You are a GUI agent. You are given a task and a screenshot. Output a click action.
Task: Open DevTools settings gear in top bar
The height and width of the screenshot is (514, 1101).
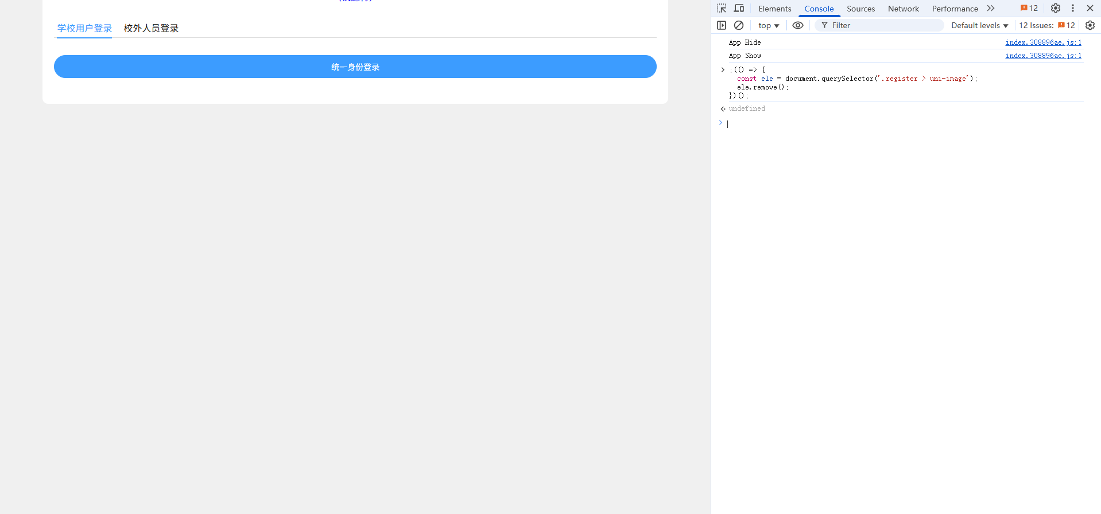pos(1055,9)
